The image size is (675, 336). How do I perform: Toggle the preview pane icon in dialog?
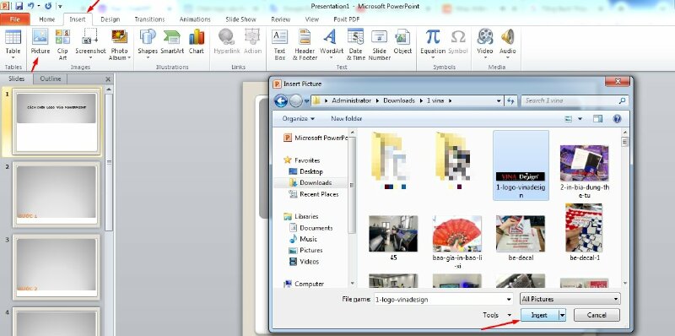597,119
